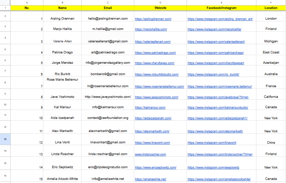286x183 pixels.
Task: Open the ericseplowitz.com website link
Action: coord(156,167)
